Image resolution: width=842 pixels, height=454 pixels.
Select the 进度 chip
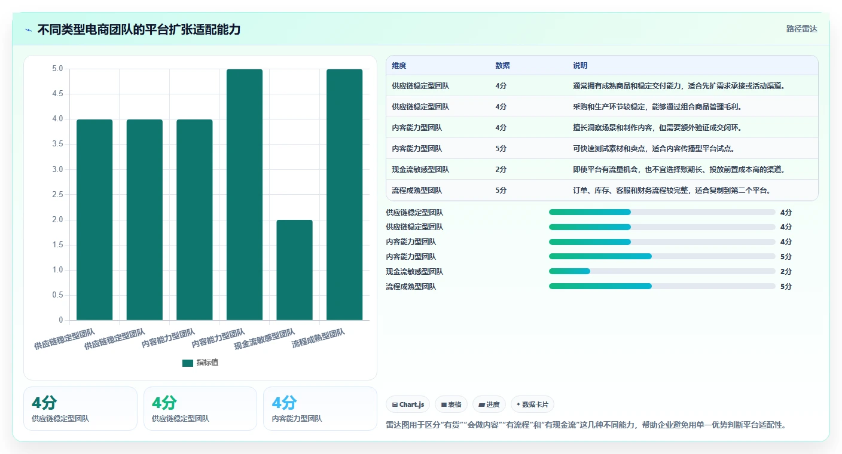click(x=489, y=404)
